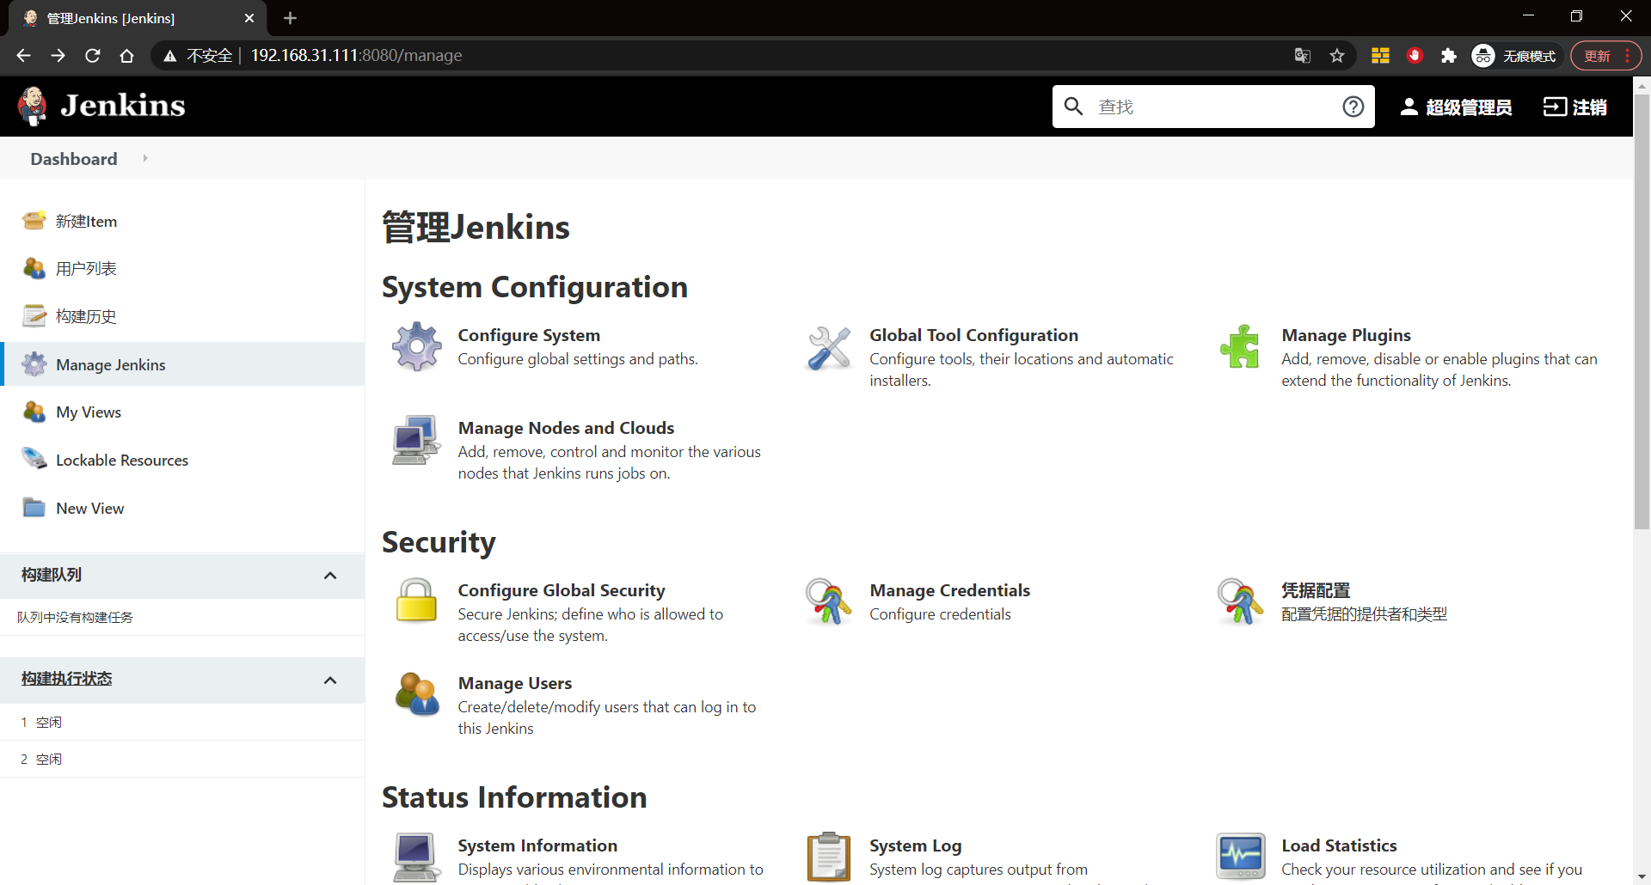Open a new browser tab
The height and width of the screenshot is (885, 1651).
click(290, 18)
